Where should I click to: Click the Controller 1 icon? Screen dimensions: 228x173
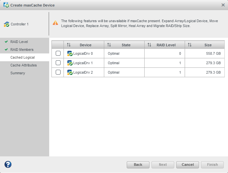[7, 24]
